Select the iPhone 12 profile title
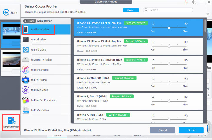The width and height of the screenshot is (212, 140). tap(100, 41)
